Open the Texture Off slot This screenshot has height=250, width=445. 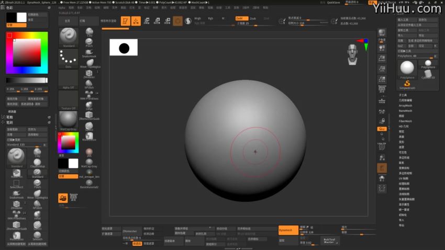click(68, 100)
